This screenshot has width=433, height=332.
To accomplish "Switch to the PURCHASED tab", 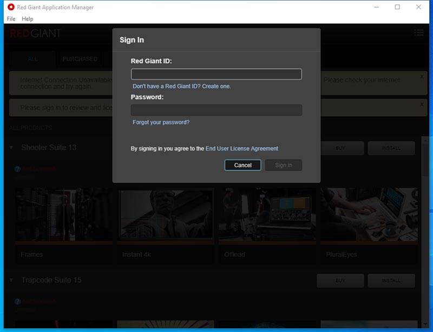I will (80, 59).
